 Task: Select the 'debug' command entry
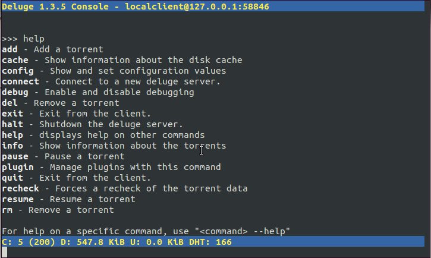point(15,92)
